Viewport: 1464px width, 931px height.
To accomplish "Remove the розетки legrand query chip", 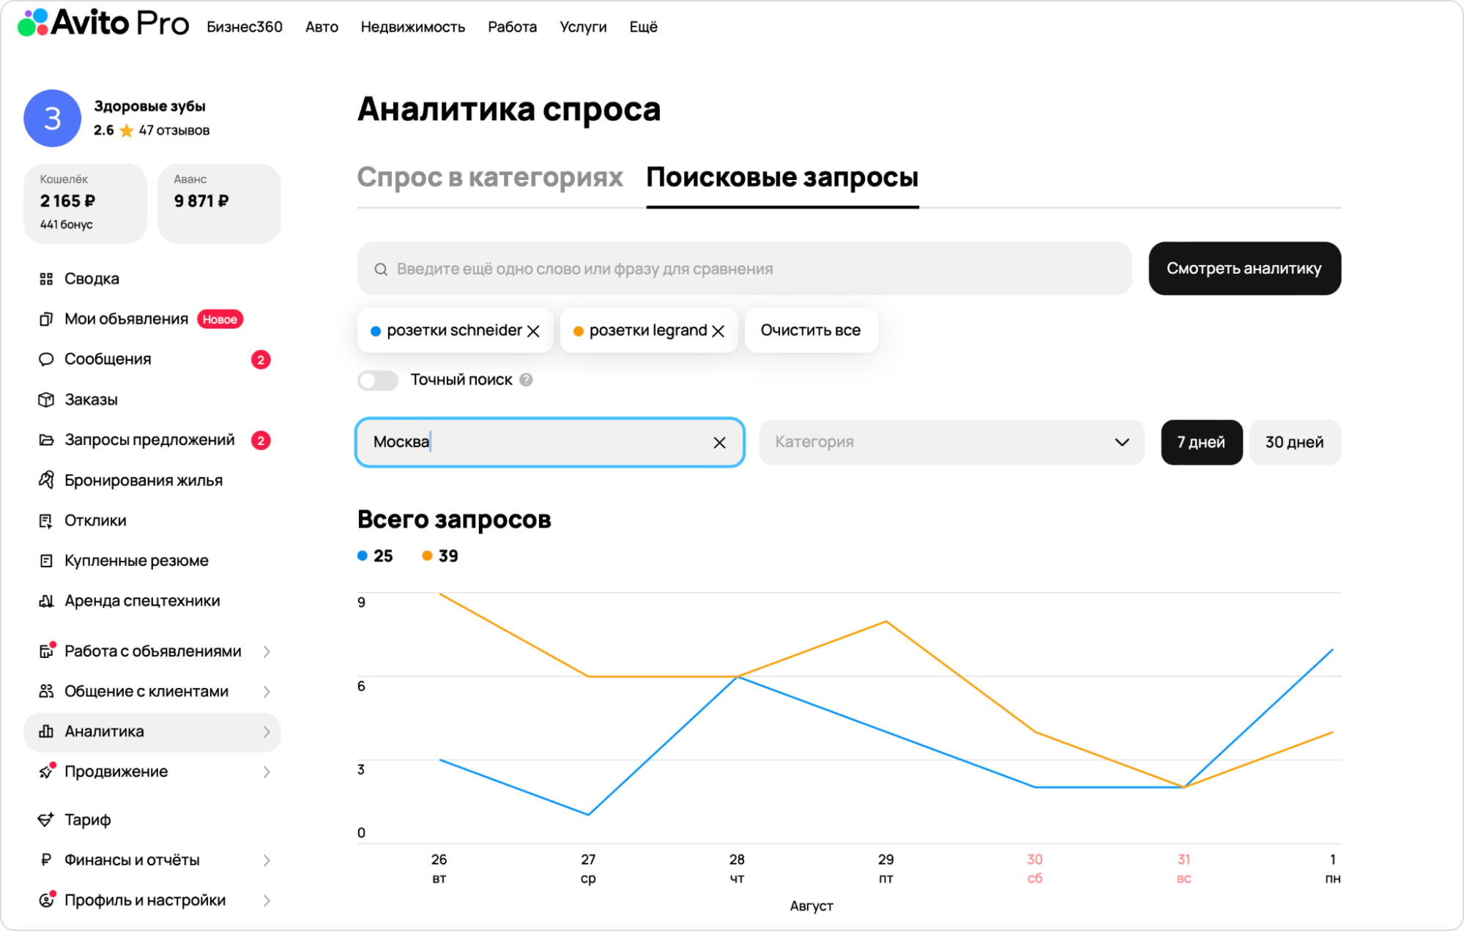I will (718, 331).
